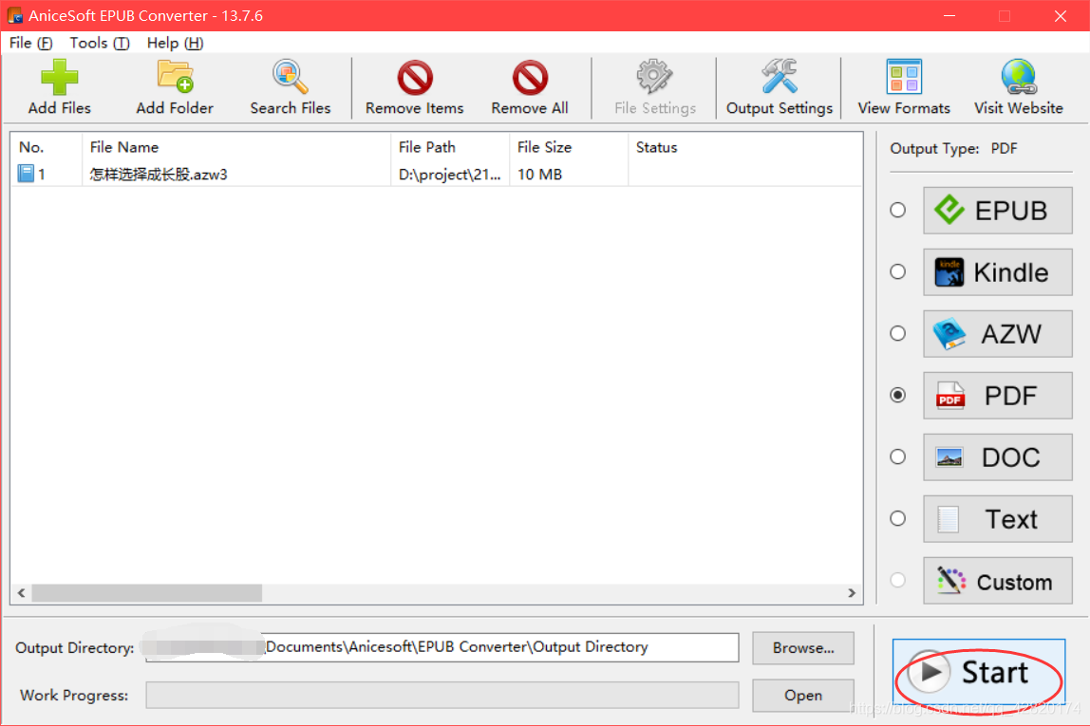The width and height of the screenshot is (1090, 726).
Task: Click the AniceSoft app icon in title bar
Action: [x=14, y=15]
